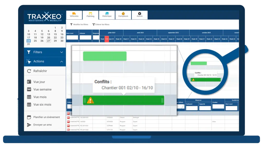
Task: Click the Compteurs stopwatch icon
Action: pos(123,13)
